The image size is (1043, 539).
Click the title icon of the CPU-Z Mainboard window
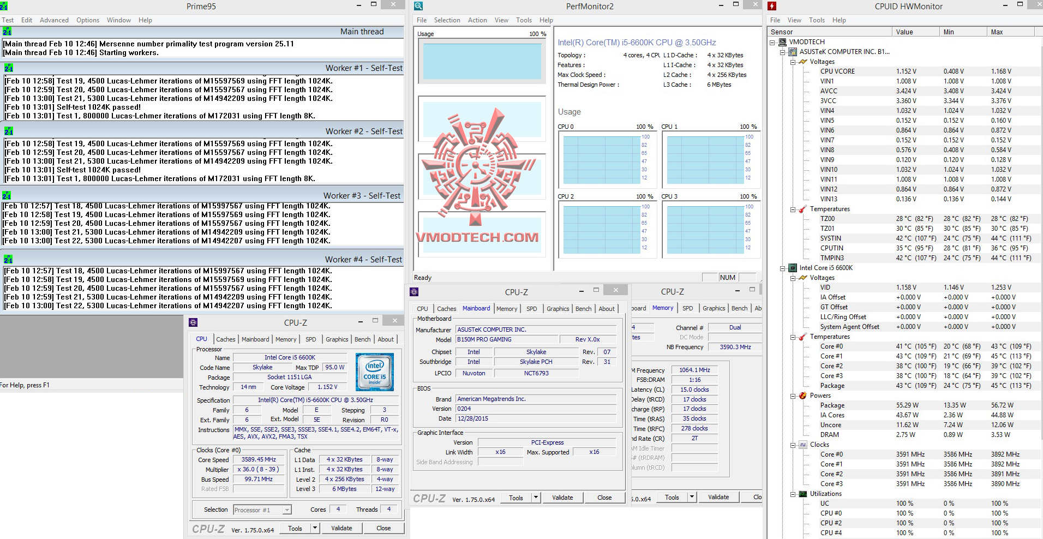(x=414, y=292)
